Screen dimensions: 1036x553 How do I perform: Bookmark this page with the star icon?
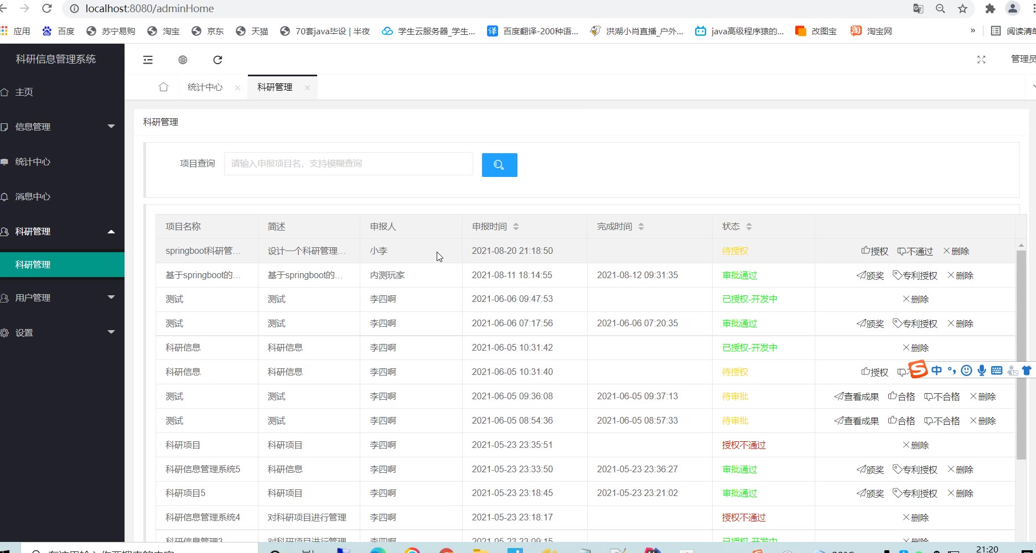[x=962, y=9]
